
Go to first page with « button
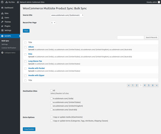click(x=129, y=85)
